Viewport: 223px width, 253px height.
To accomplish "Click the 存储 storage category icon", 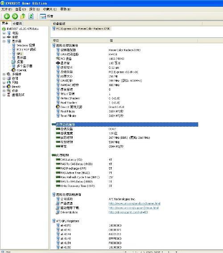I will (9, 78).
